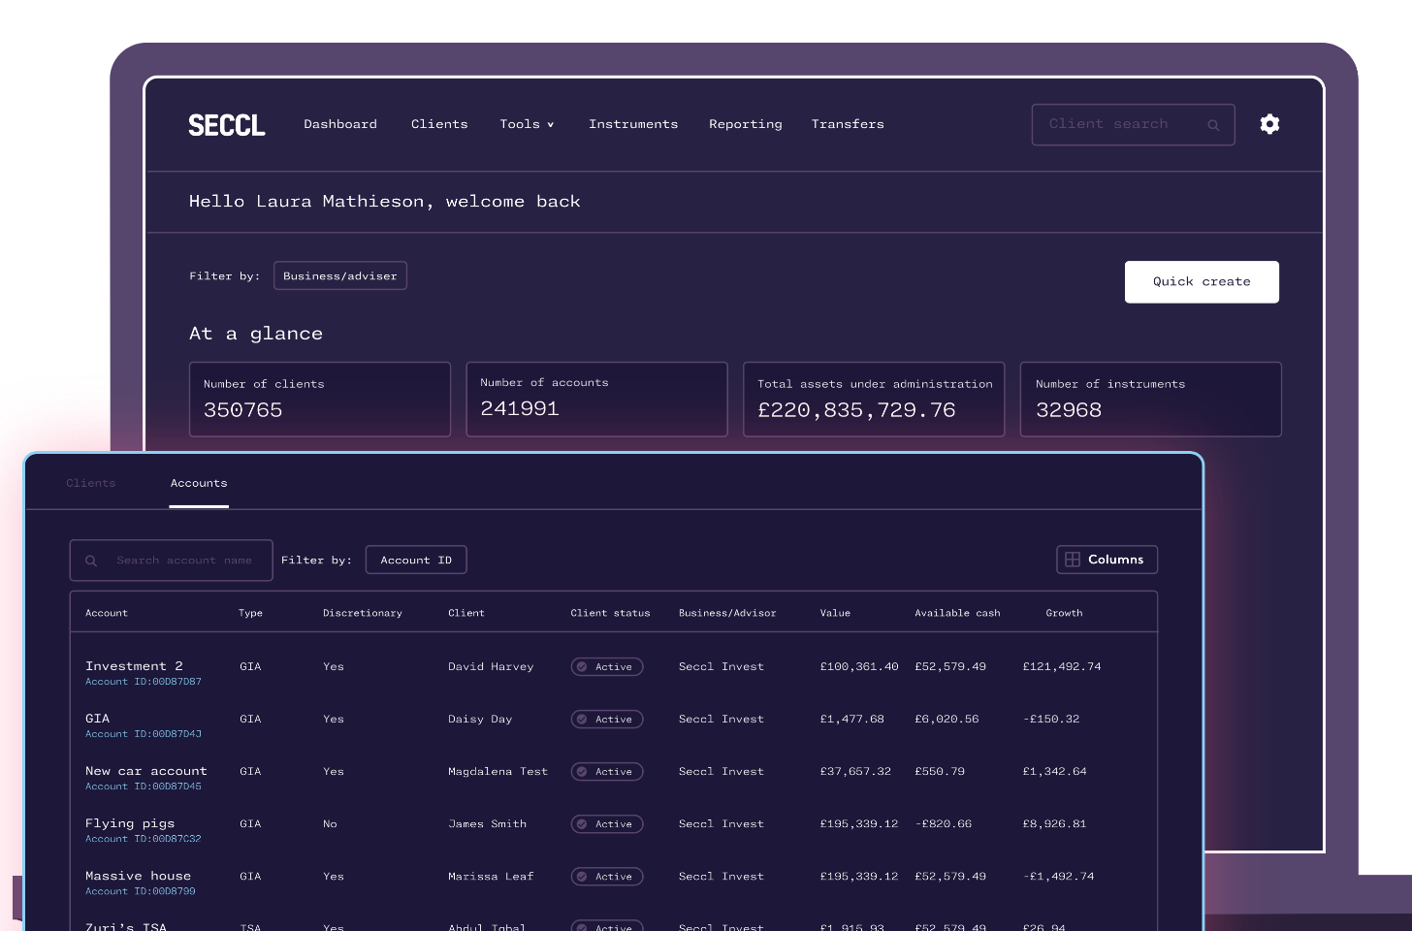Toggle Active status badge for Magdalena Test
Viewport: 1412px width, 931px height.
[608, 772]
